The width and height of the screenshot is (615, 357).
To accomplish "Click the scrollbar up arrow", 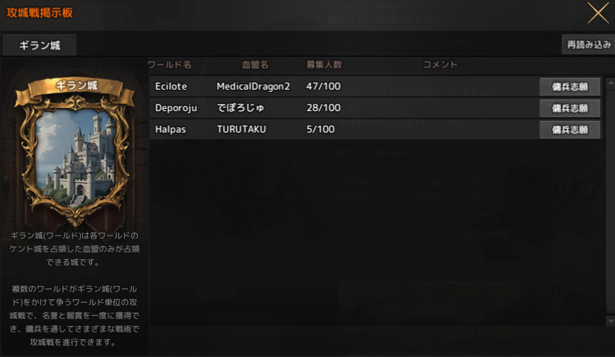I will [611, 83].
